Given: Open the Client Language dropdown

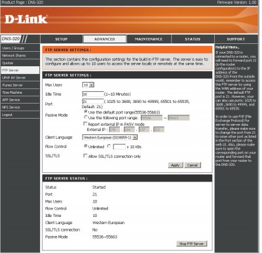Looking at the screenshot, I should pyautogui.click(x=110, y=138).
